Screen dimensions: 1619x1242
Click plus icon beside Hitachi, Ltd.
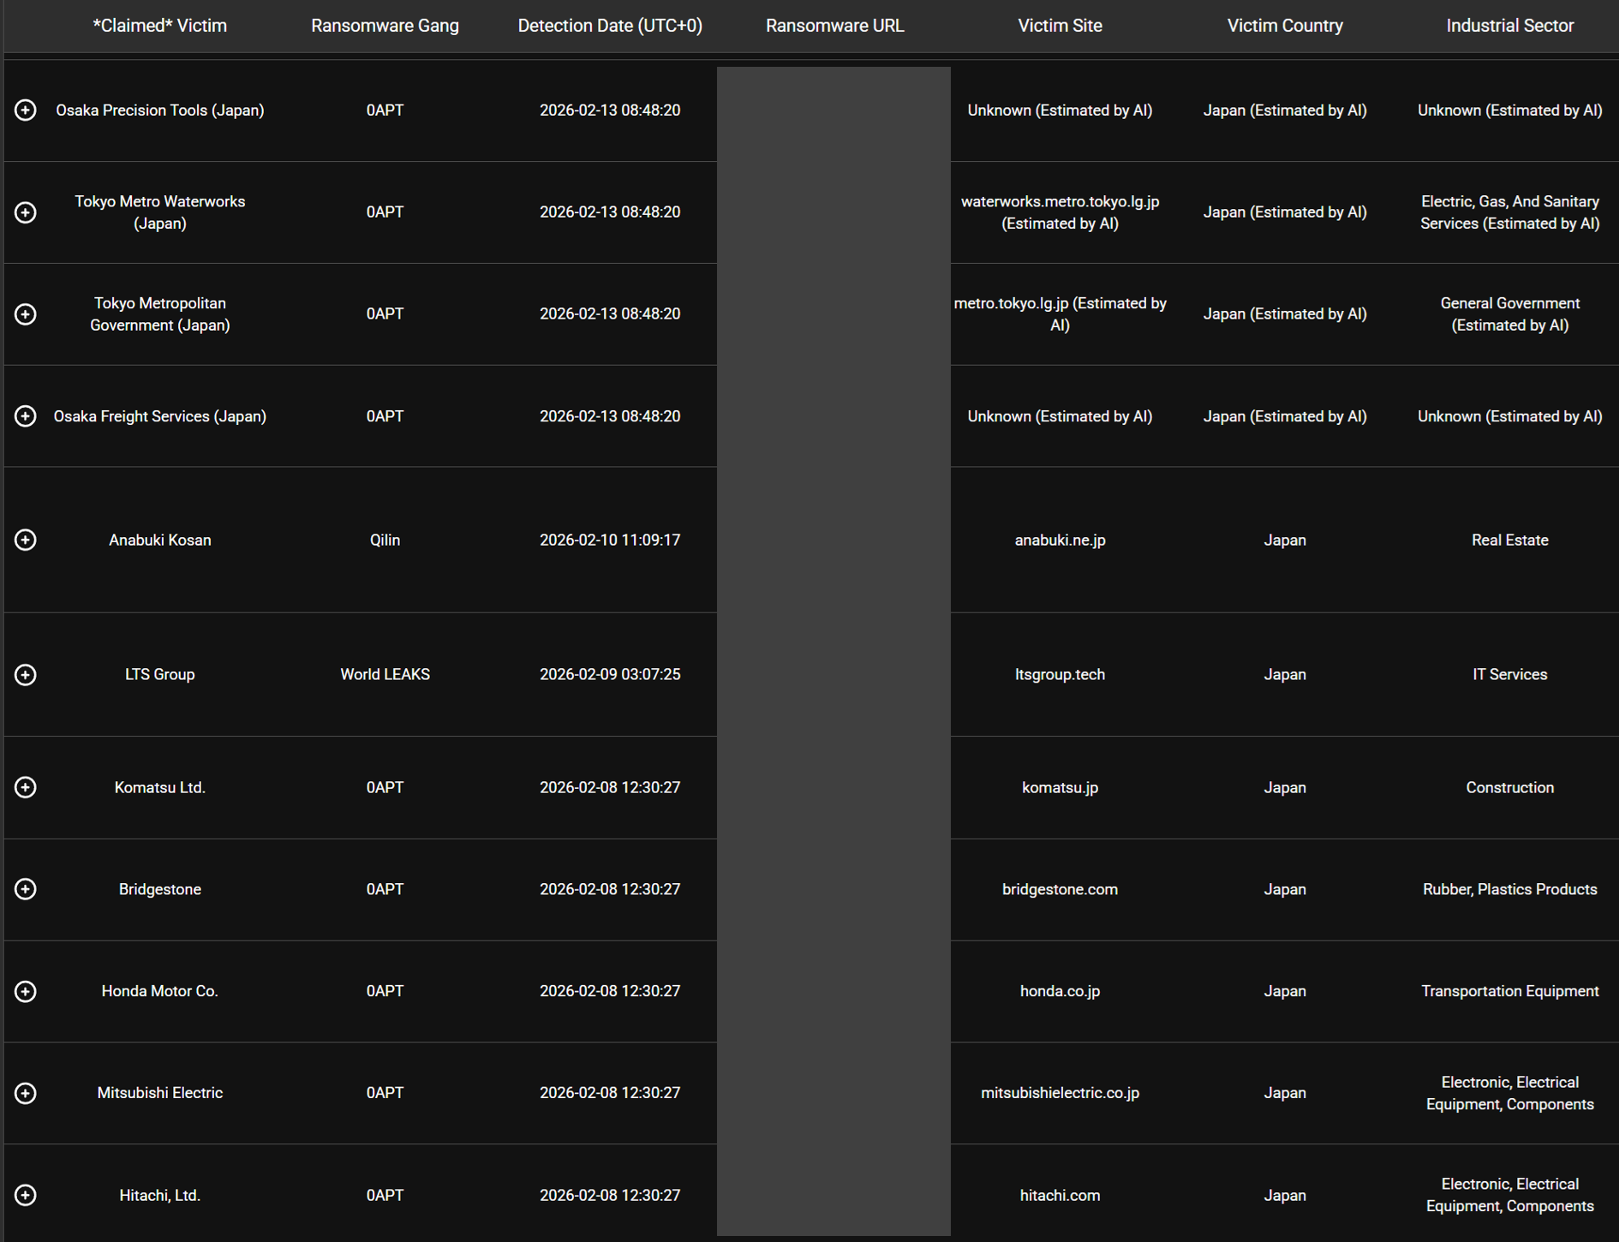click(x=26, y=1196)
